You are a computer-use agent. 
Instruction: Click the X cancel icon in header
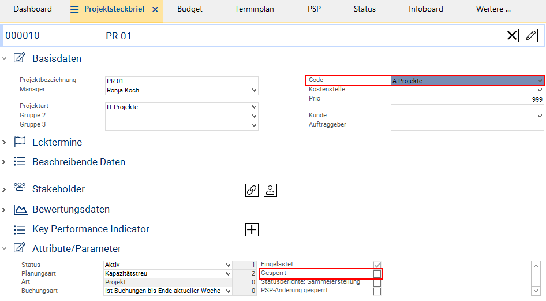pyautogui.click(x=512, y=36)
